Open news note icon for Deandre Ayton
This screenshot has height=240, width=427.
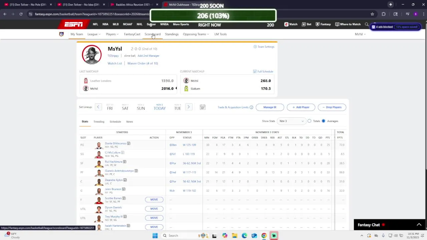pos(125,180)
